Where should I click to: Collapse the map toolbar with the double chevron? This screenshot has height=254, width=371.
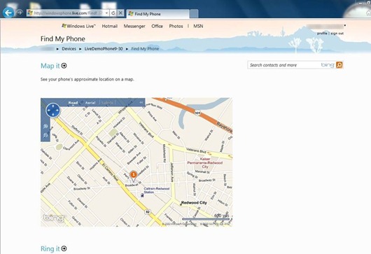tap(141, 102)
